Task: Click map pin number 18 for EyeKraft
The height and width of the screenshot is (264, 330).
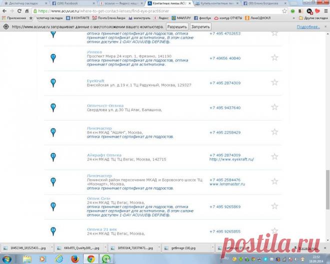Action: point(53,82)
